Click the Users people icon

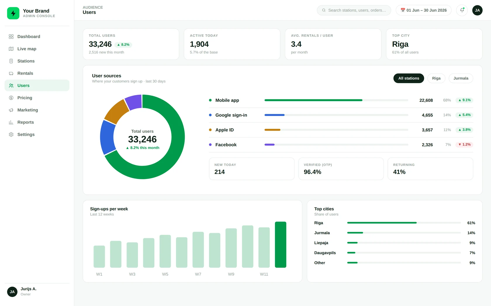click(x=11, y=85)
